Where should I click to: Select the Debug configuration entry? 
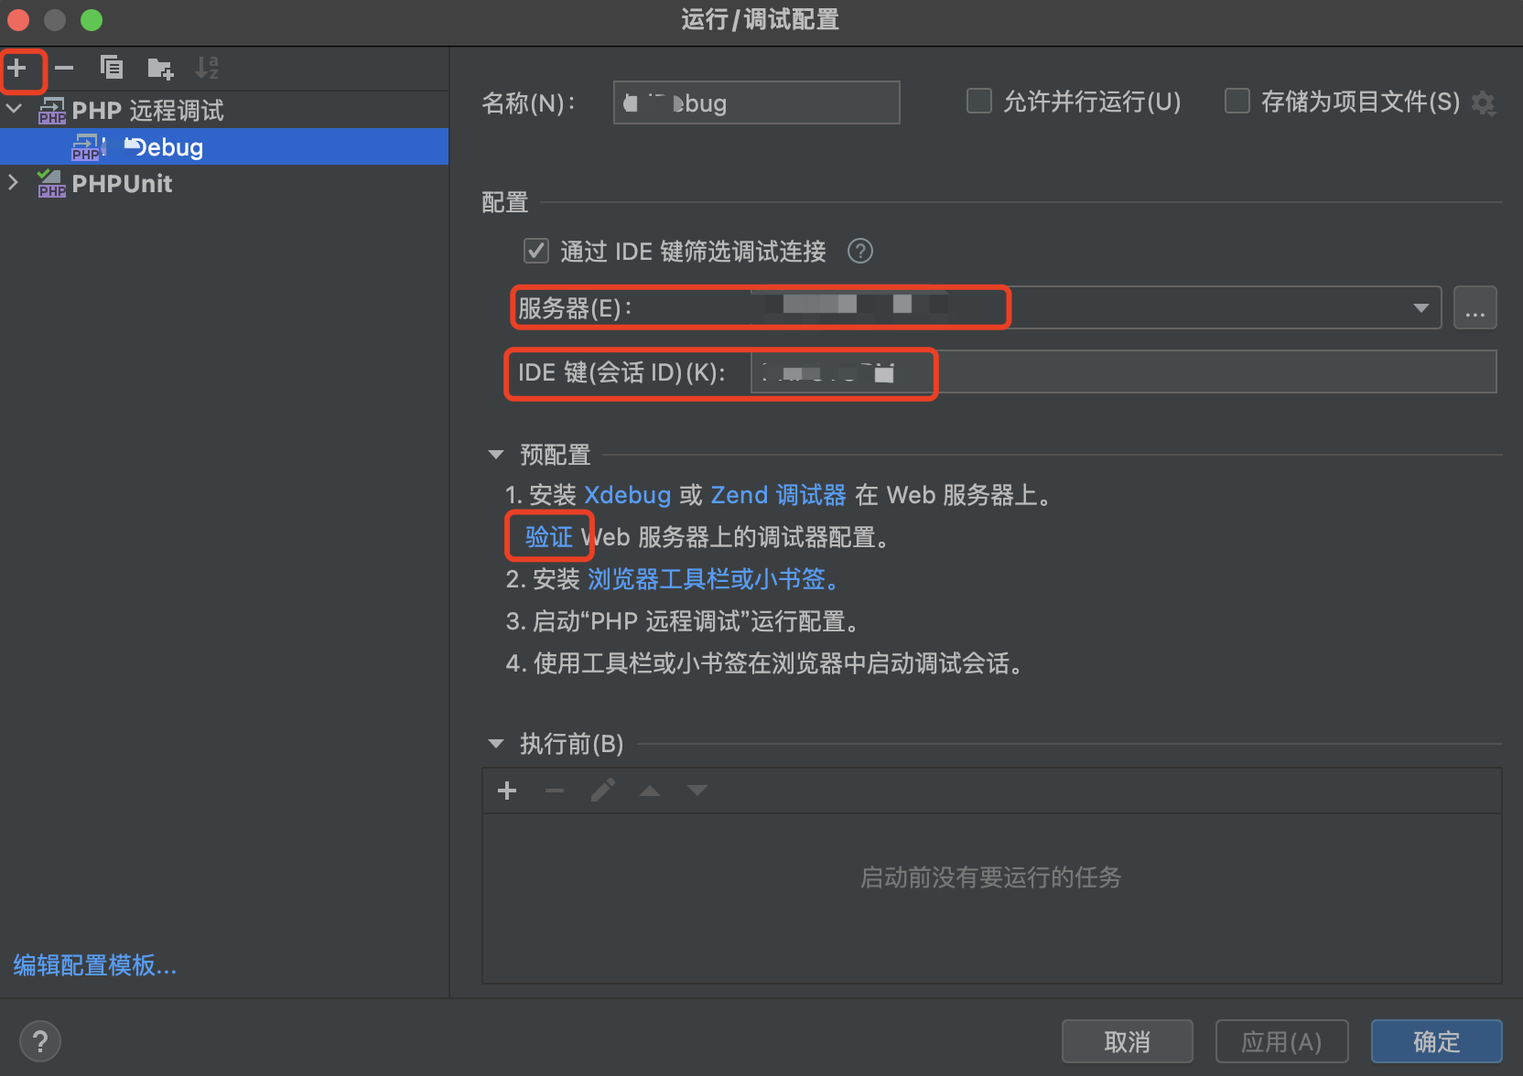(x=224, y=146)
